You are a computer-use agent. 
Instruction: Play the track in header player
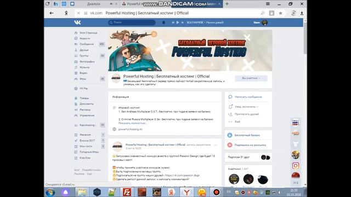point(178,22)
